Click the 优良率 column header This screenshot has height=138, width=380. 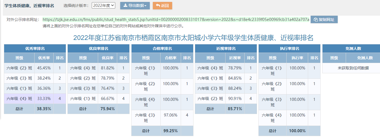coord(108,58)
